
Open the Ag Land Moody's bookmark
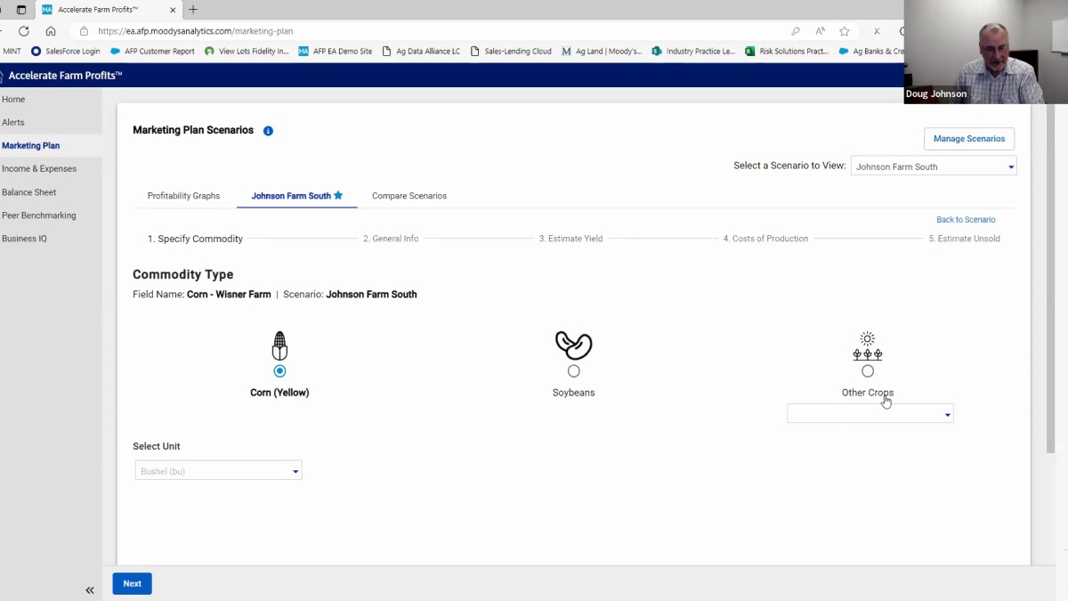[602, 51]
